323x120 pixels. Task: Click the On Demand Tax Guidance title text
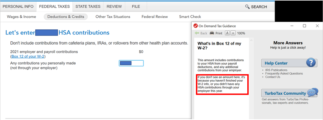[217, 26]
